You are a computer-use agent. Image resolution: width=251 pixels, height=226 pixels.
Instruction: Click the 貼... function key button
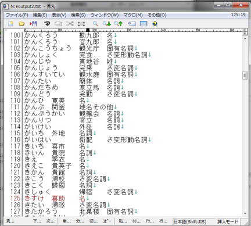[123, 221]
